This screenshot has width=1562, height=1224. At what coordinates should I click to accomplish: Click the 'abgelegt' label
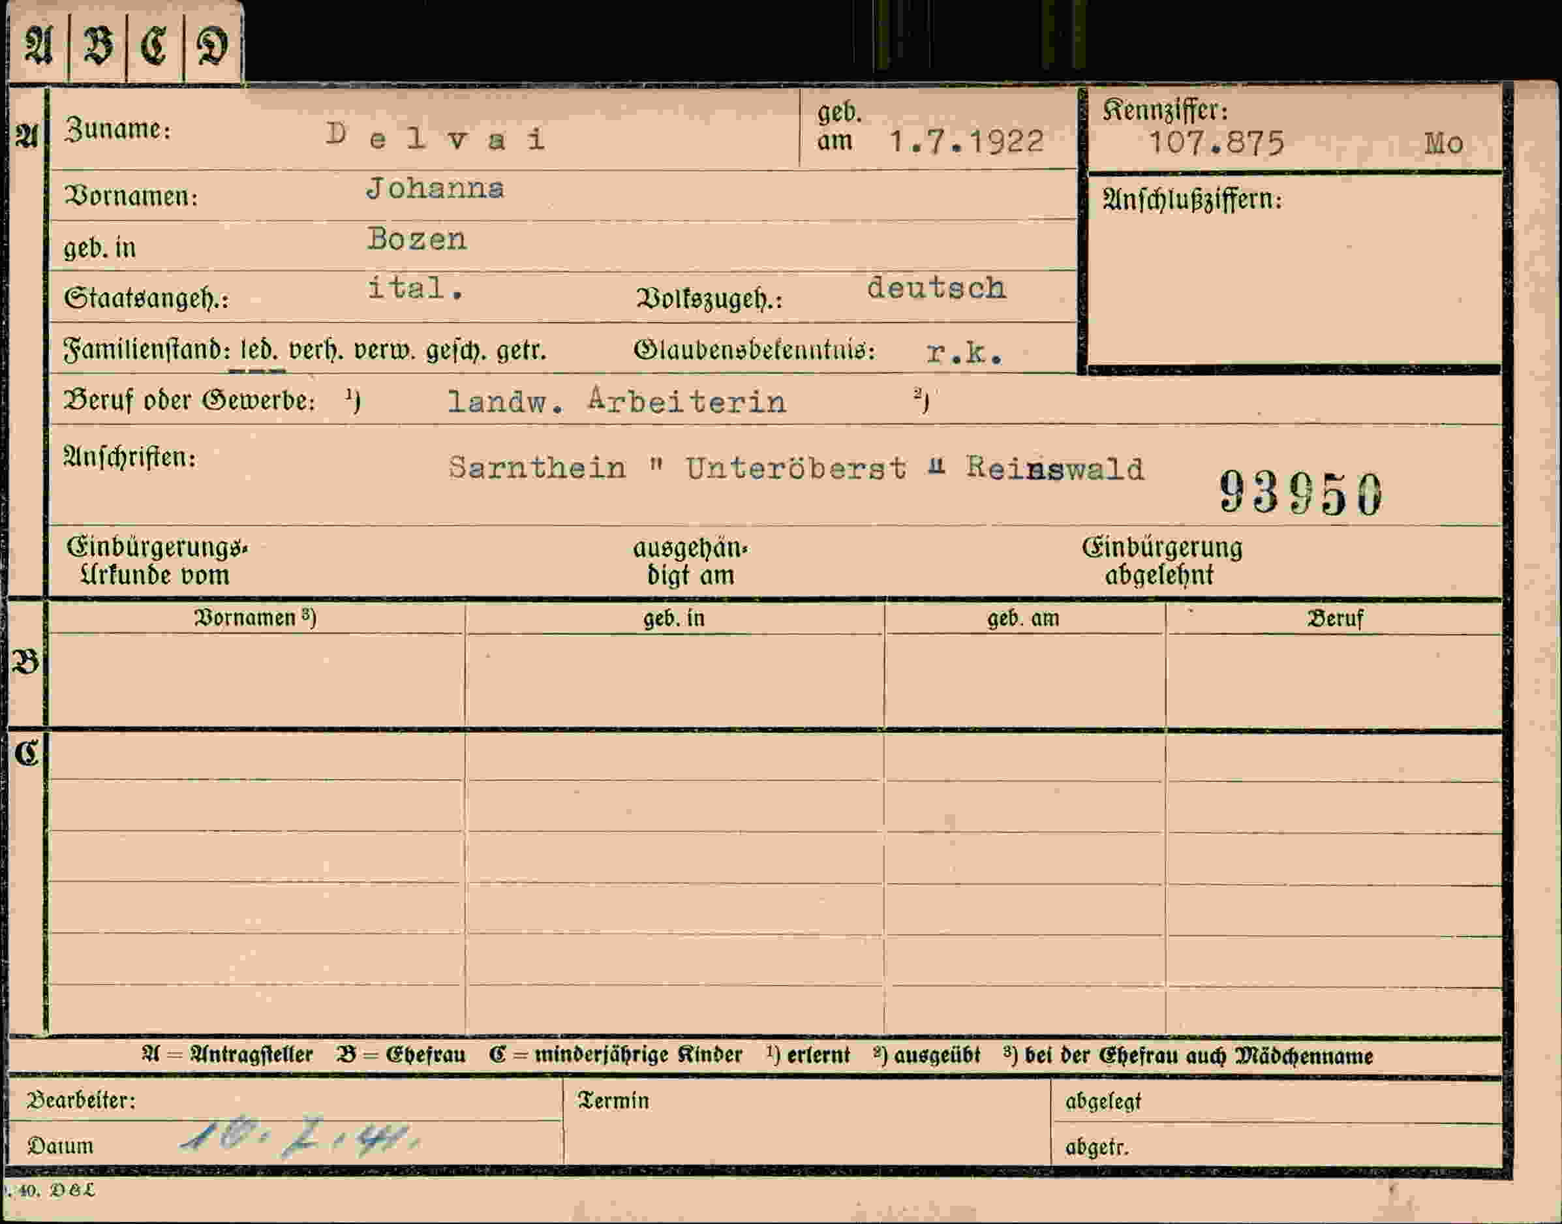1103,1101
